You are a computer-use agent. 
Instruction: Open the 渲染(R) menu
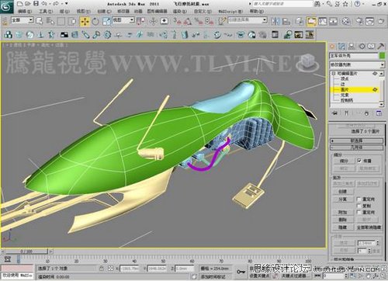pyautogui.click(x=180, y=12)
